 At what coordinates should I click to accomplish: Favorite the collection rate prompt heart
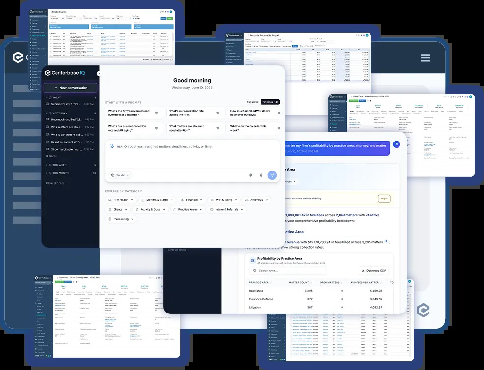coord(156,128)
